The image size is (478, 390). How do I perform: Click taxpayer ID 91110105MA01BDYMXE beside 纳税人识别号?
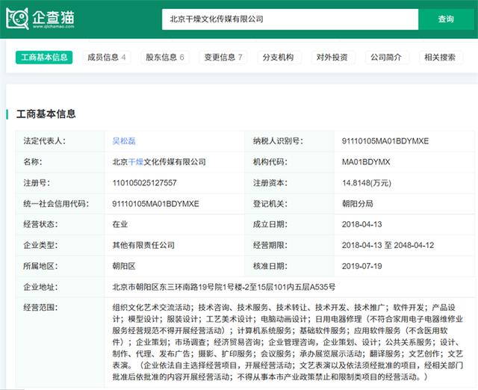(385, 141)
